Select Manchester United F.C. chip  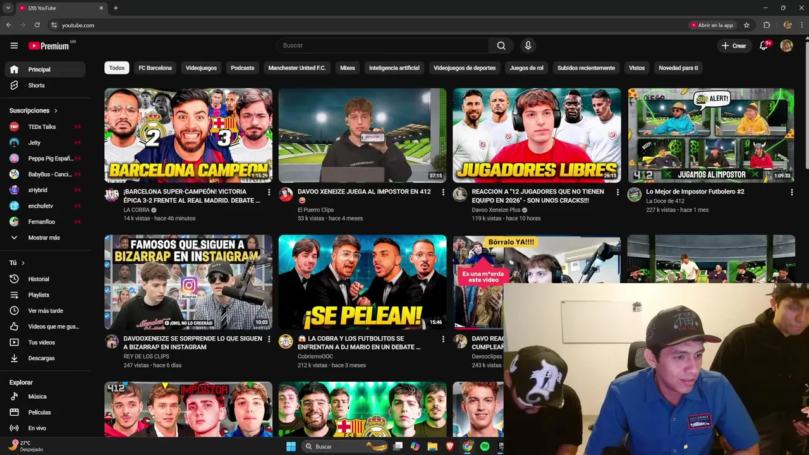pyautogui.click(x=297, y=68)
